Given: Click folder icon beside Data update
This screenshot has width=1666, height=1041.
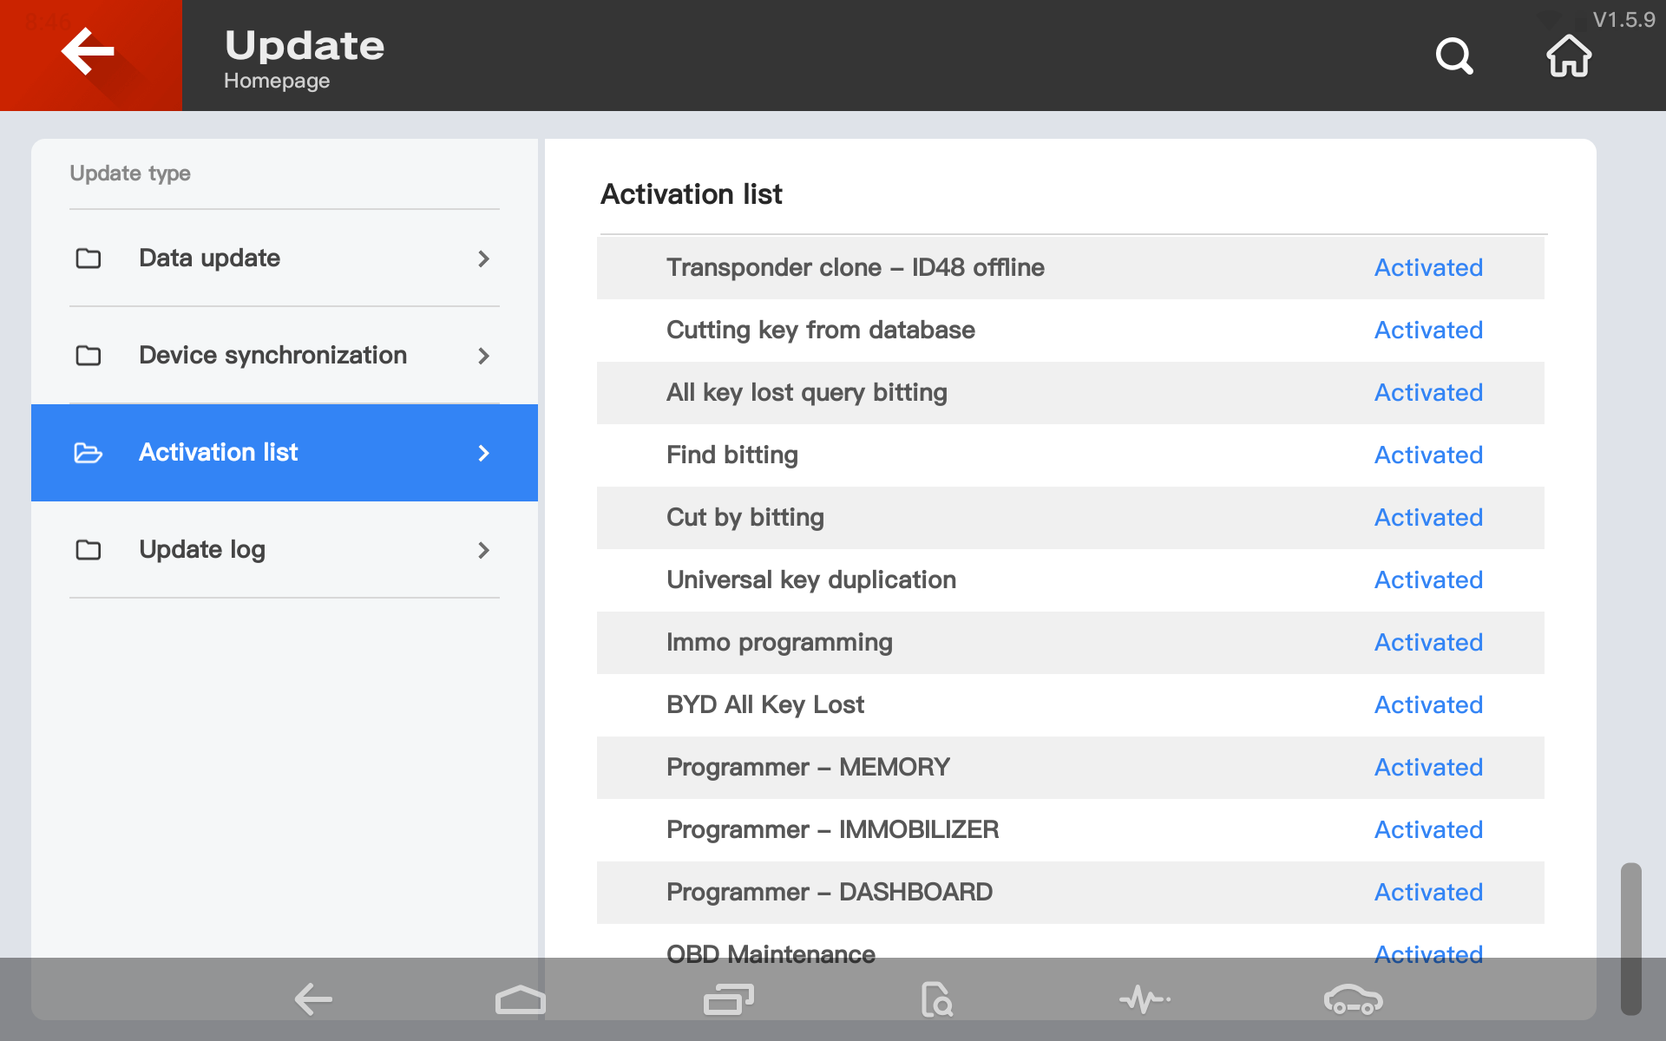Looking at the screenshot, I should coord(89,259).
